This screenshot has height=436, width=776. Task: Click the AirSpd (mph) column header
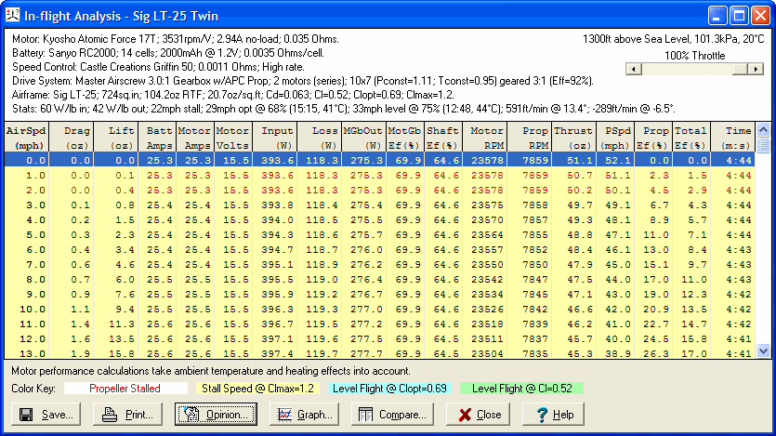[26, 138]
